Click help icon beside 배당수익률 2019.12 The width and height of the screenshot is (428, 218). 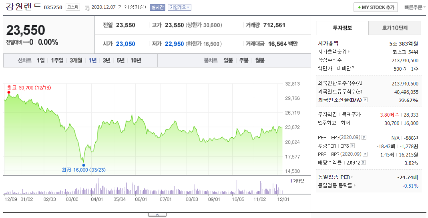click(x=363, y=163)
